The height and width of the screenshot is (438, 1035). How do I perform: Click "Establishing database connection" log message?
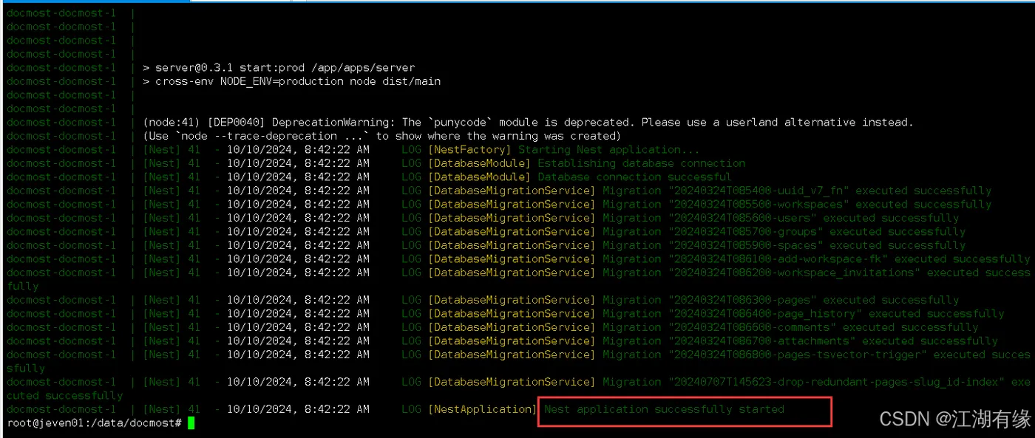(x=641, y=163)
